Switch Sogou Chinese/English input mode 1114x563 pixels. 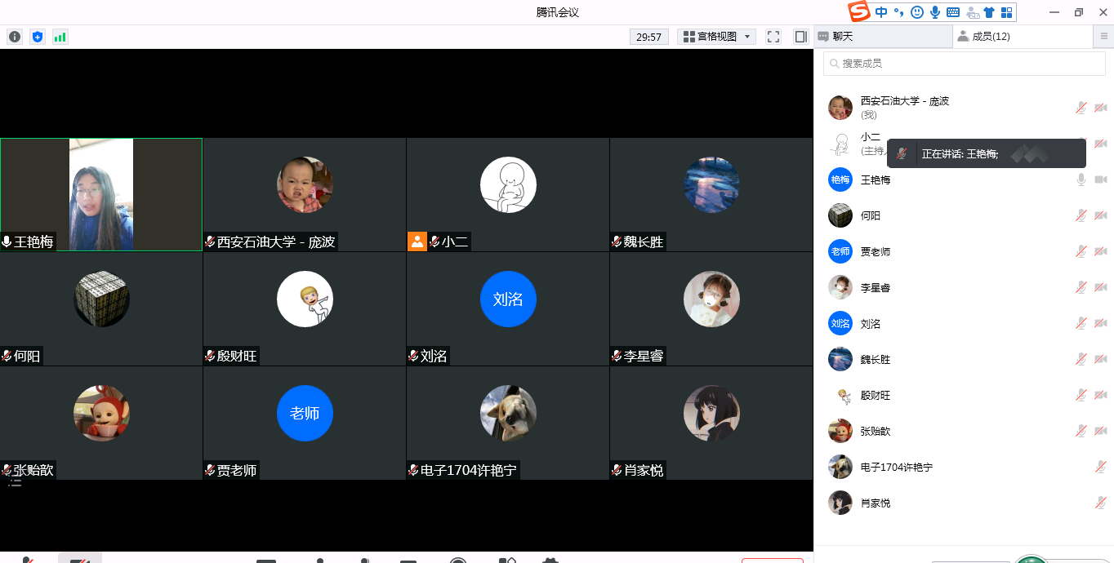coord(881,12)
